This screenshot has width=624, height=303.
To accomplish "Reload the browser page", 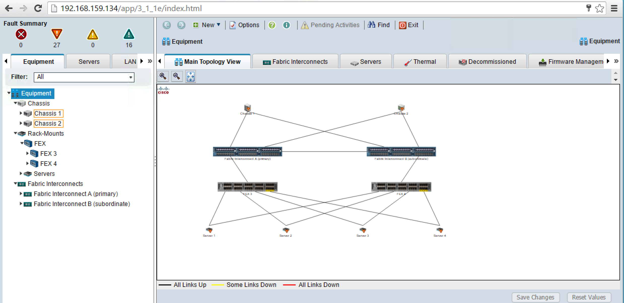I will click(x=38, y=8).
